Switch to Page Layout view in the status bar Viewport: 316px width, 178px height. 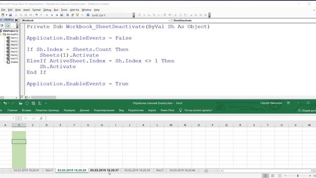[273, 176]
